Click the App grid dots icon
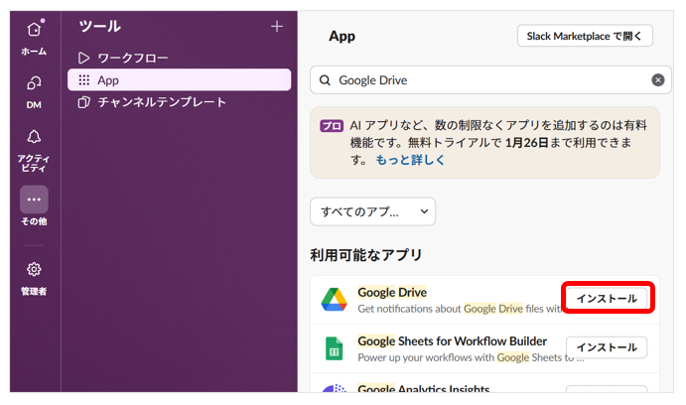This screenshot has height=405, width=686. [83, 80]
